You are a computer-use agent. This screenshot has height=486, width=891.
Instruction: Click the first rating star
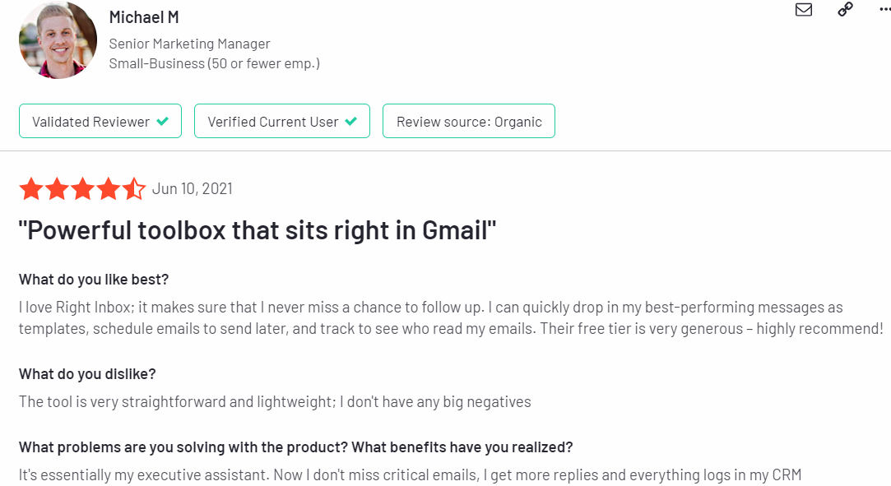click(31, 188)
